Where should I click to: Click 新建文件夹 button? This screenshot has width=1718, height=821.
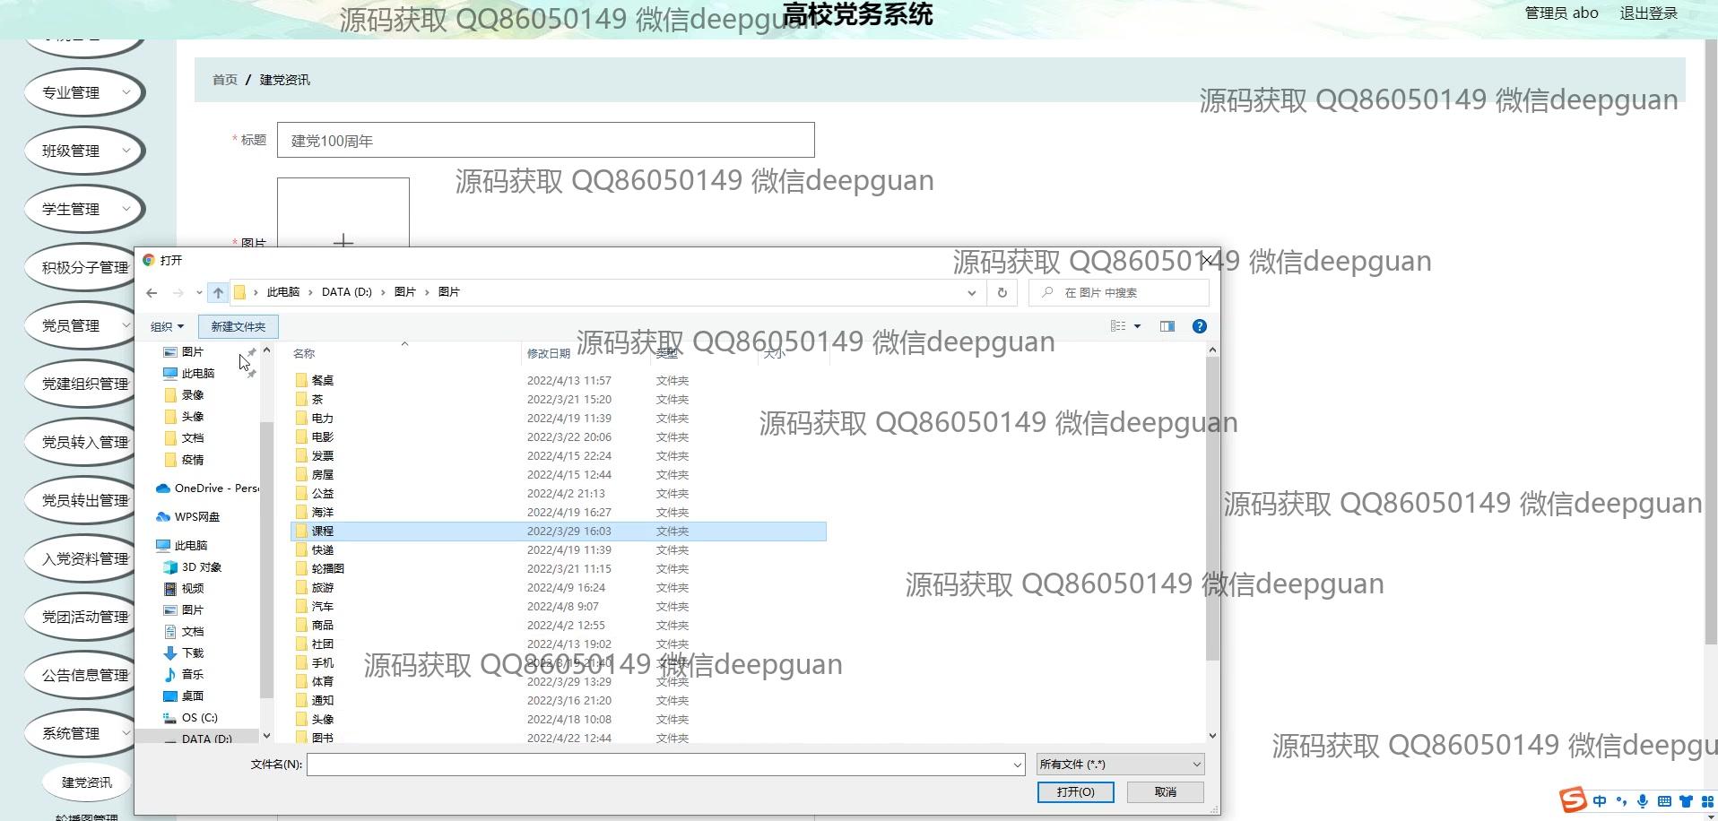[x=239, y=327]
